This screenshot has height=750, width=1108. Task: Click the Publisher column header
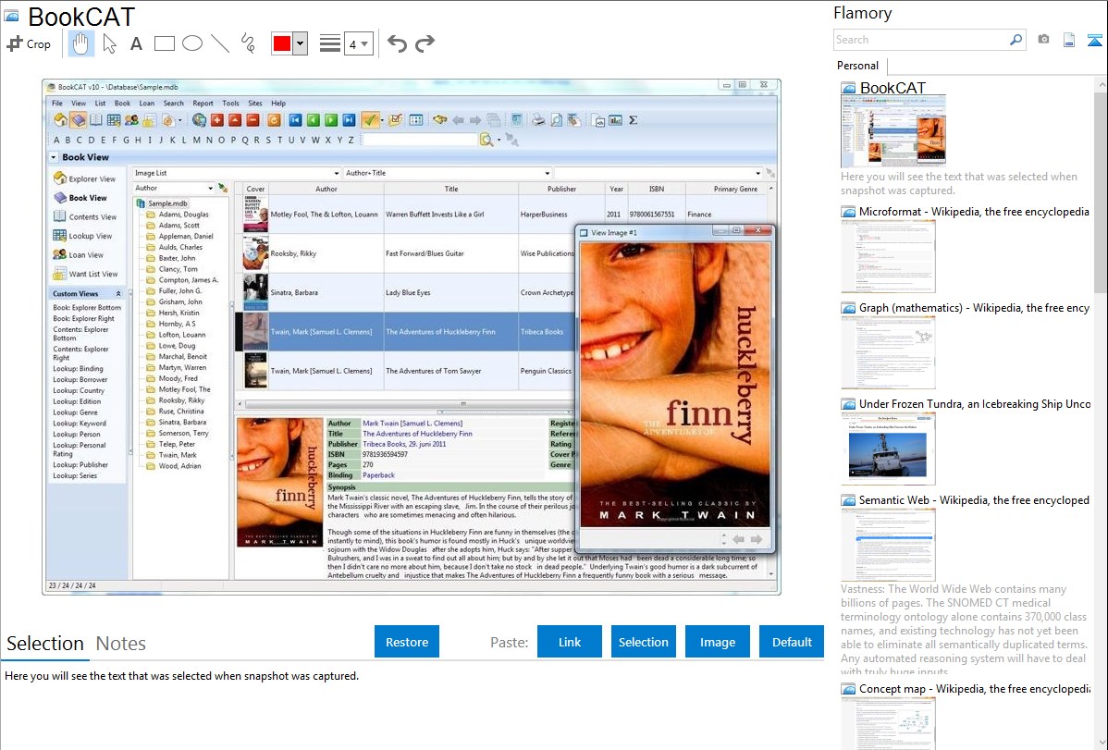561,189
